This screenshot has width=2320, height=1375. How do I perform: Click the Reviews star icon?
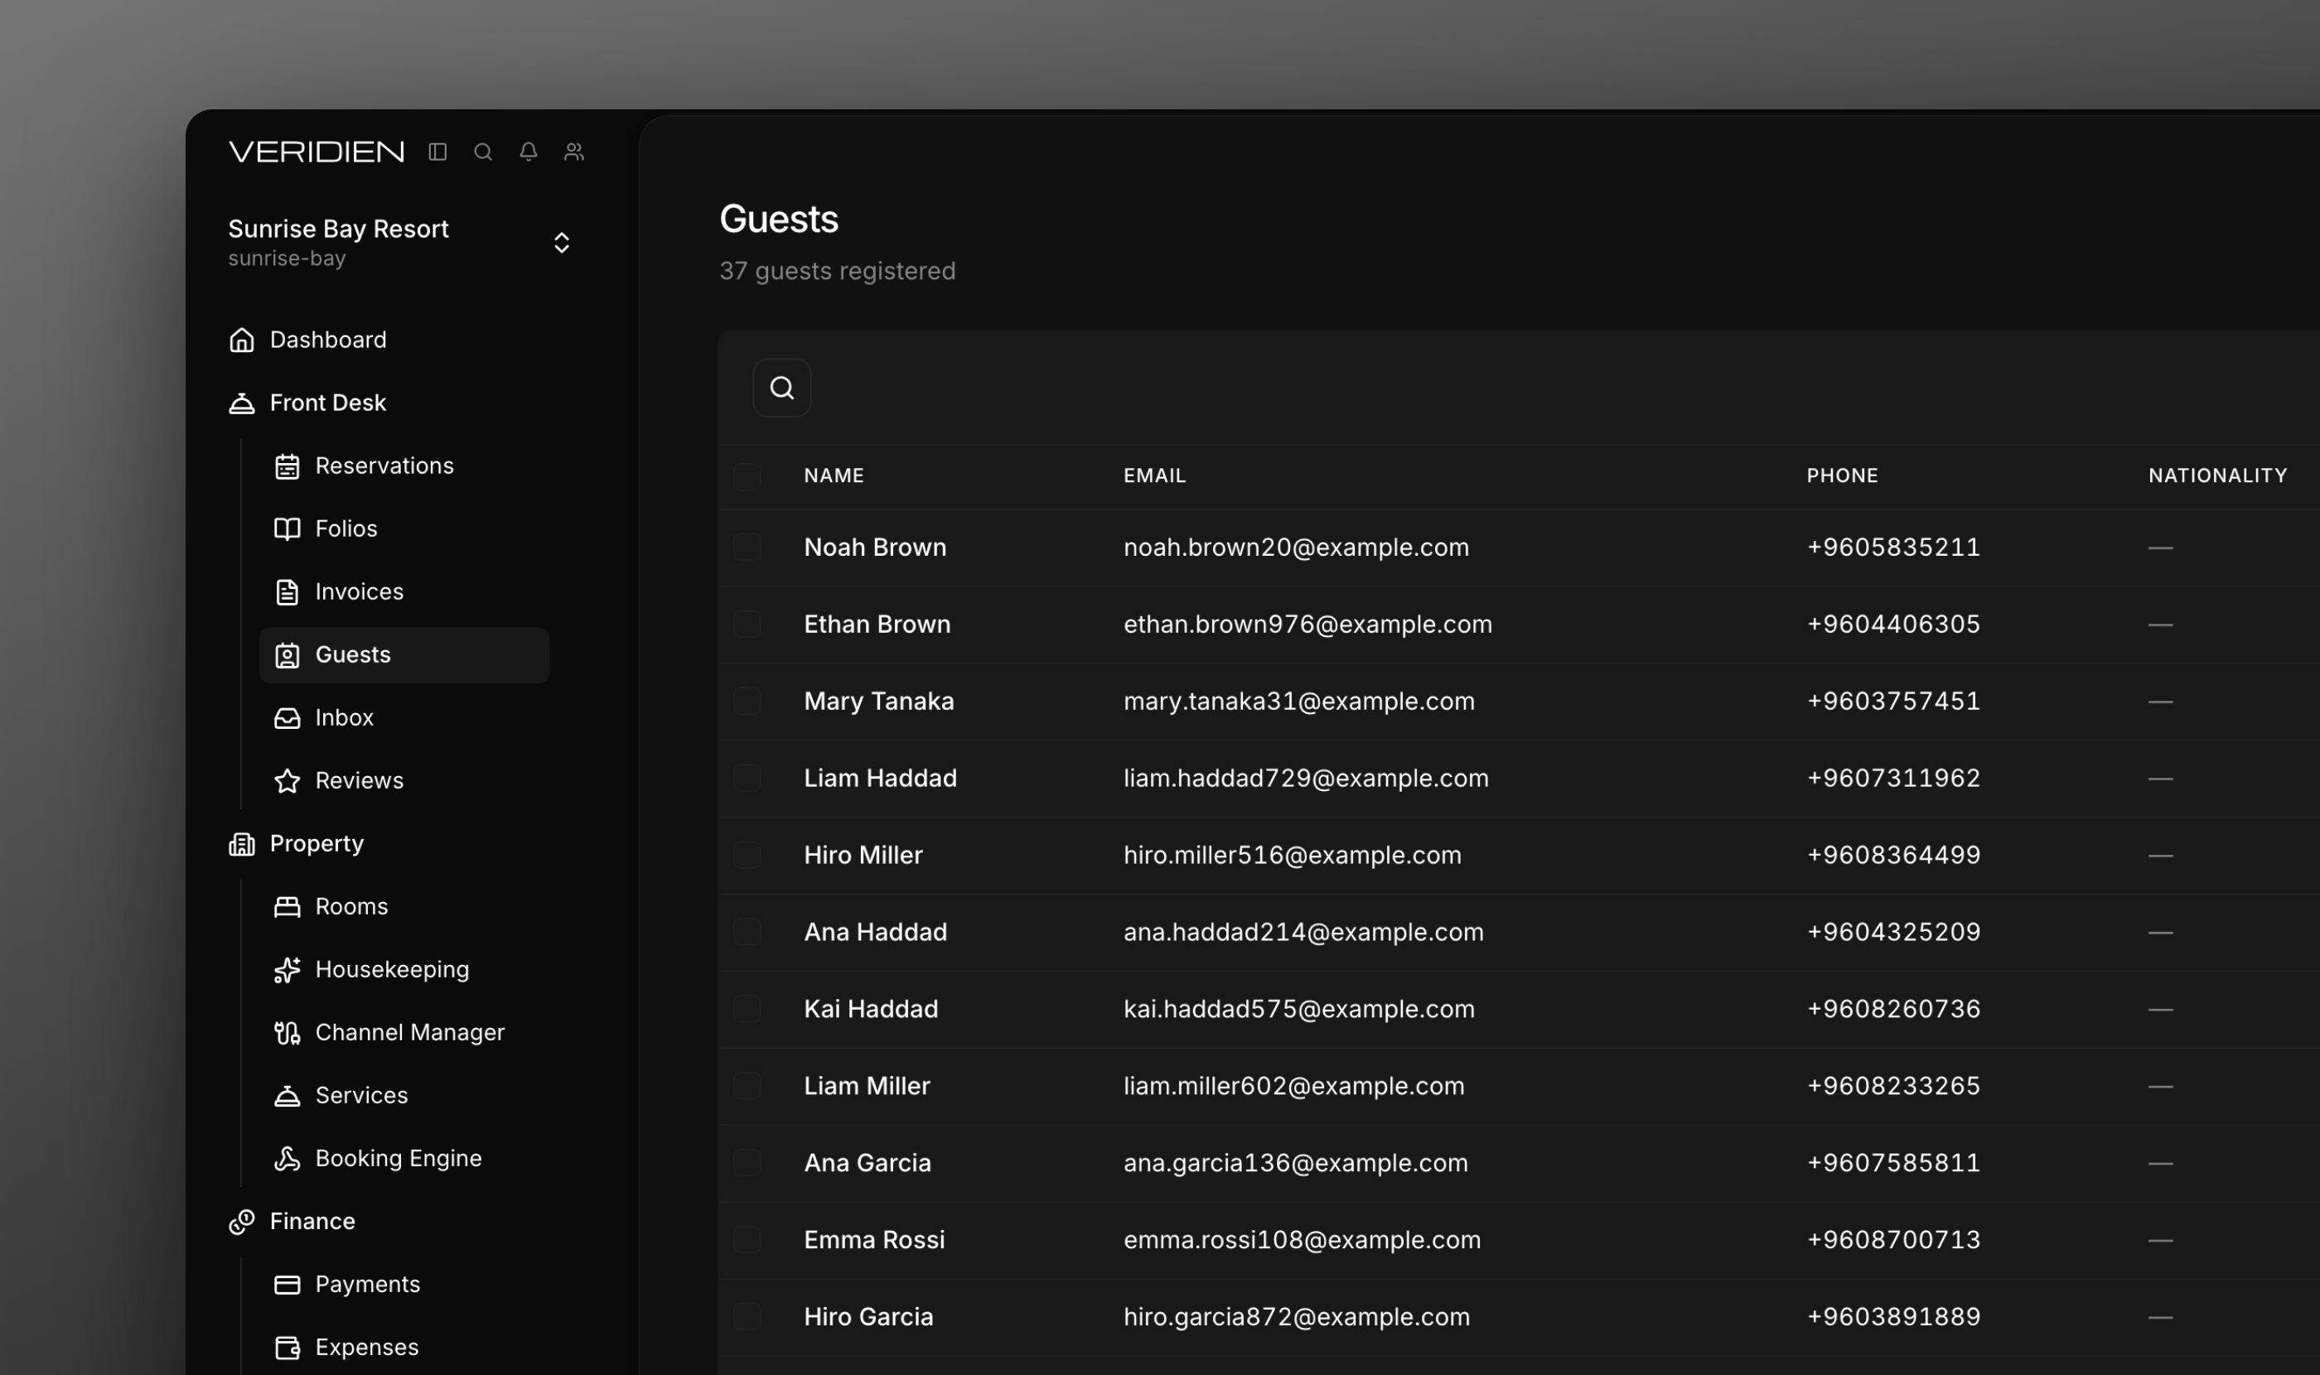tap(288, 781)
